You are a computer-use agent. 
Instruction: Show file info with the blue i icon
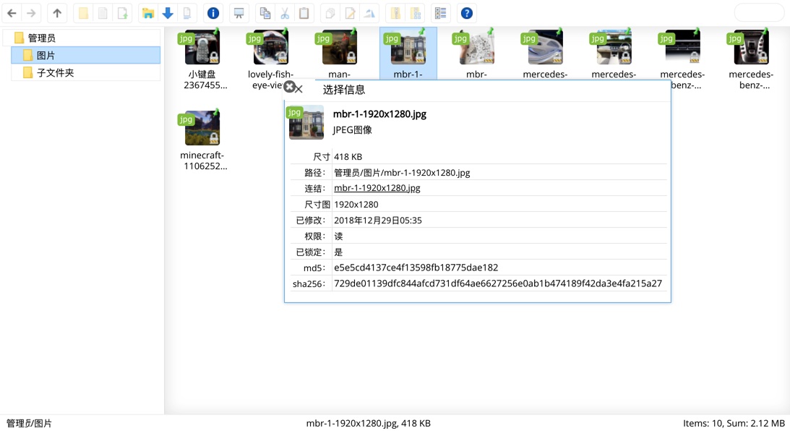(213, 13)
